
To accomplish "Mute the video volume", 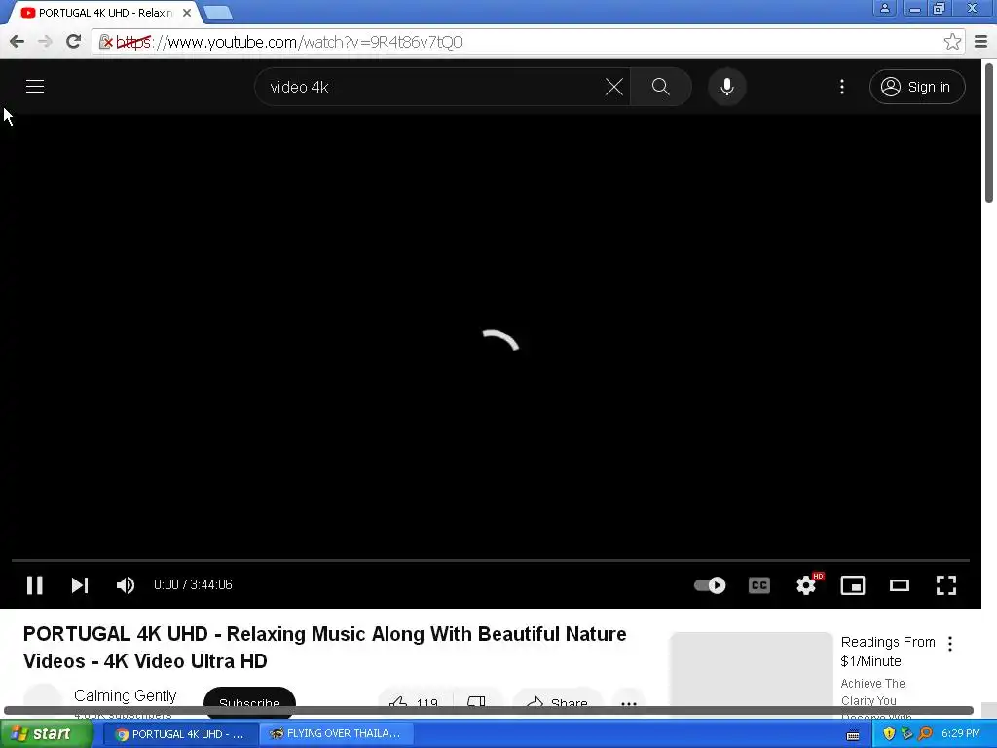I will (126, 585).
